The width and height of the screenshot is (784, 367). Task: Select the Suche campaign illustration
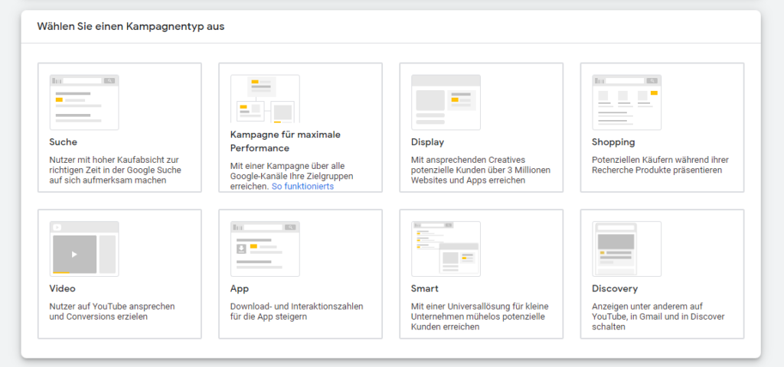84,102
